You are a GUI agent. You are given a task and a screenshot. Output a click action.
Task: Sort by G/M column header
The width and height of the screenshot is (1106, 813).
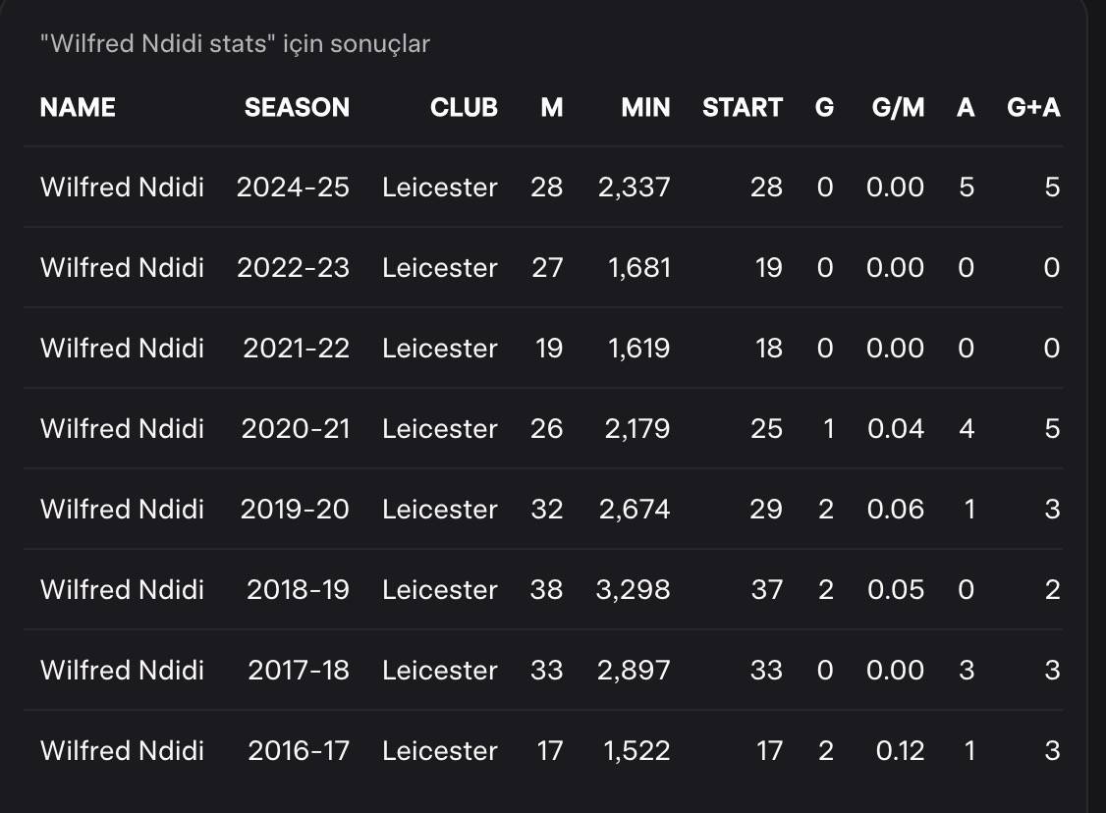click(x=898, y=107)
